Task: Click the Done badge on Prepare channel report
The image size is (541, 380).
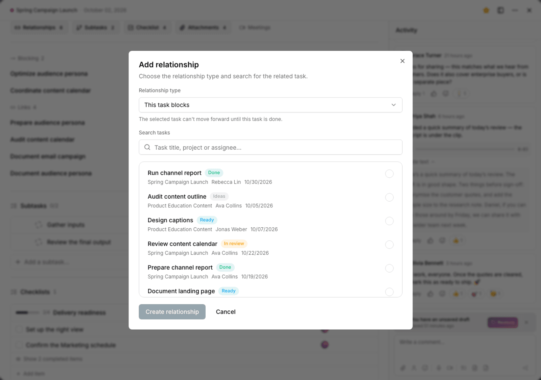Action: 225,267
